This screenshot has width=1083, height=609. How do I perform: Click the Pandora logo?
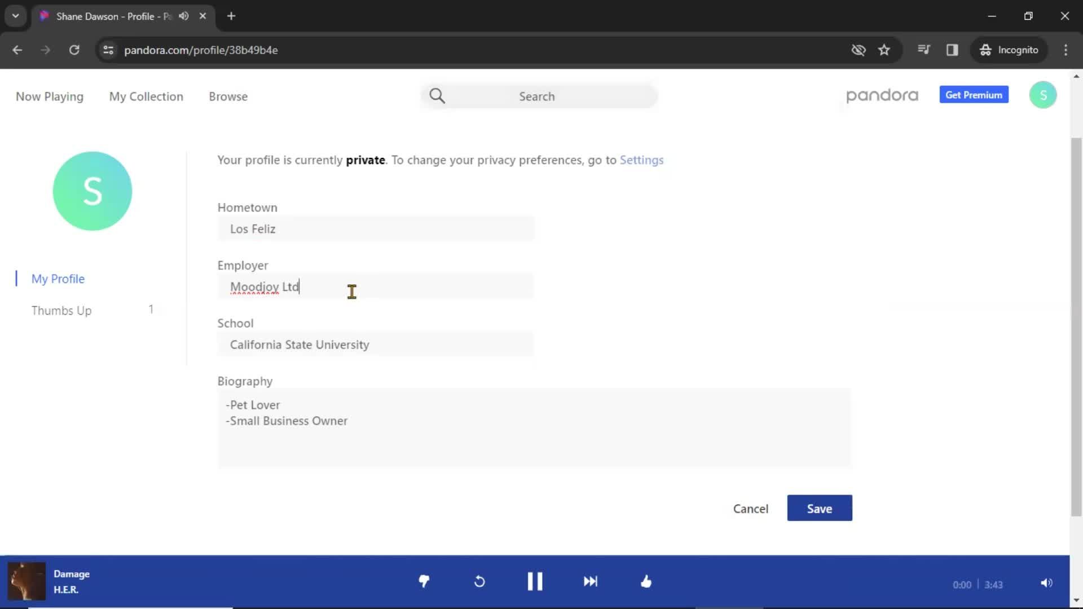[882, 95]
